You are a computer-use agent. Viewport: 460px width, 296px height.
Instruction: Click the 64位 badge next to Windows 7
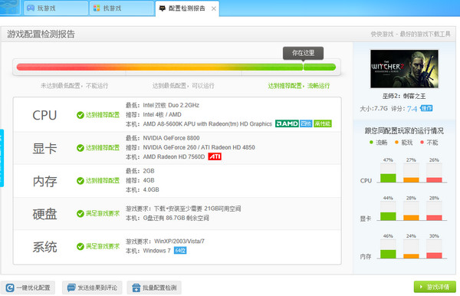180,251
